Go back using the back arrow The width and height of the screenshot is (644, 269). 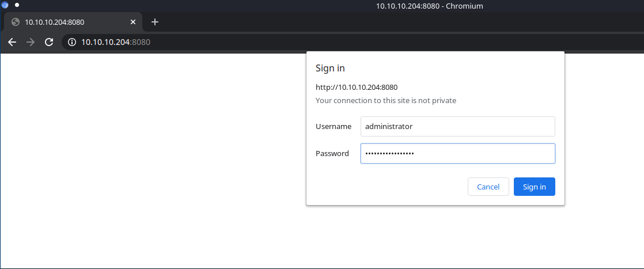[12, 42]
